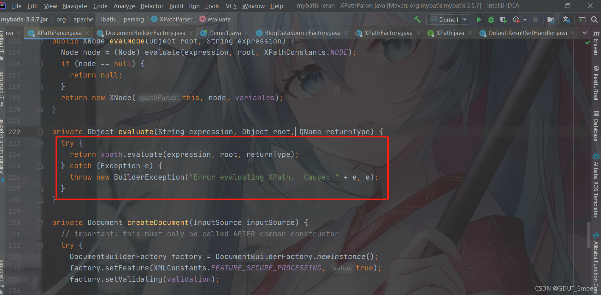
Task: Collapse createDocument method at line 230
Action: [40, 223]
